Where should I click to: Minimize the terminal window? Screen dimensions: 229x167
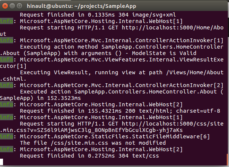(12, 6)
